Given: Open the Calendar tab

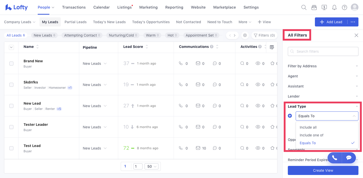Looking at the screenshot, I should [102, 7].
